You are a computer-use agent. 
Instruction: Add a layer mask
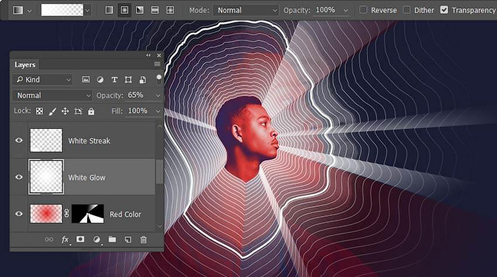click(80, 239)
